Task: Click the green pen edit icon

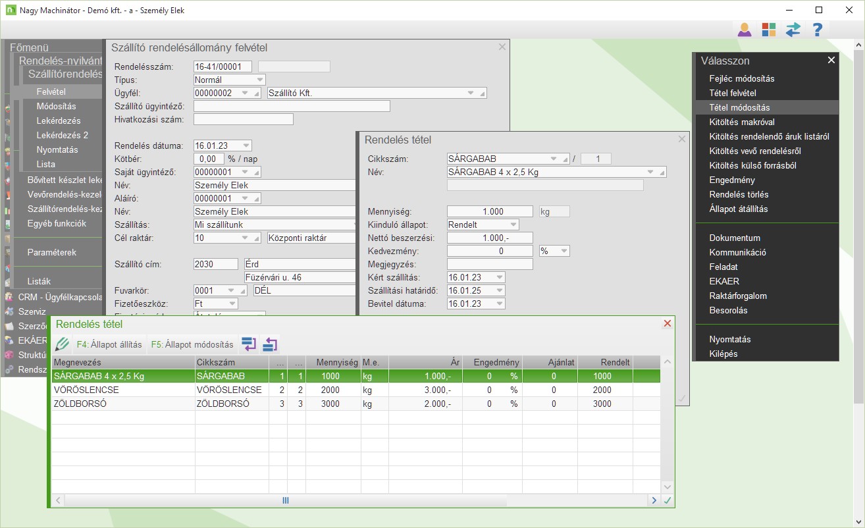Action: coord(62,344)
